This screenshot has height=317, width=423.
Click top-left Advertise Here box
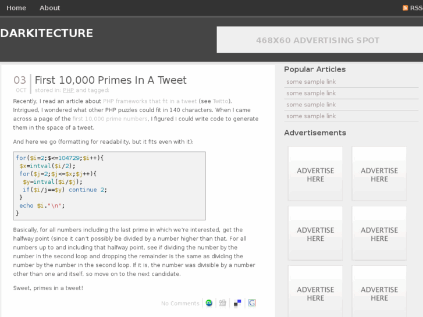point(315,174)
